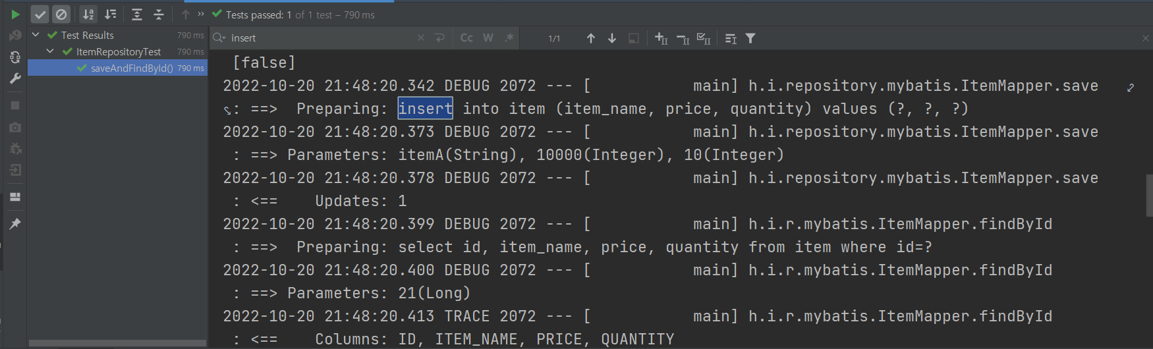This screenshot has width=1153, height=349.
Task: Click 1/1 match counter
Action: (x=554, y=39)
